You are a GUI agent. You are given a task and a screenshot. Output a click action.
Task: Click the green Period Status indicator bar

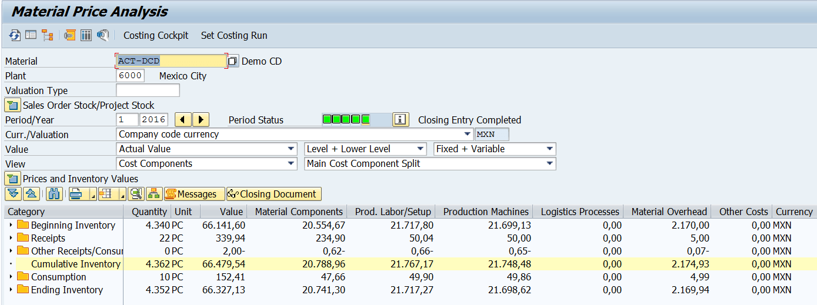click(356, 120)
